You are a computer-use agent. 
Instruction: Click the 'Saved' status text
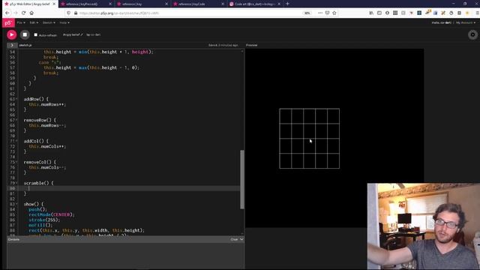223,45
